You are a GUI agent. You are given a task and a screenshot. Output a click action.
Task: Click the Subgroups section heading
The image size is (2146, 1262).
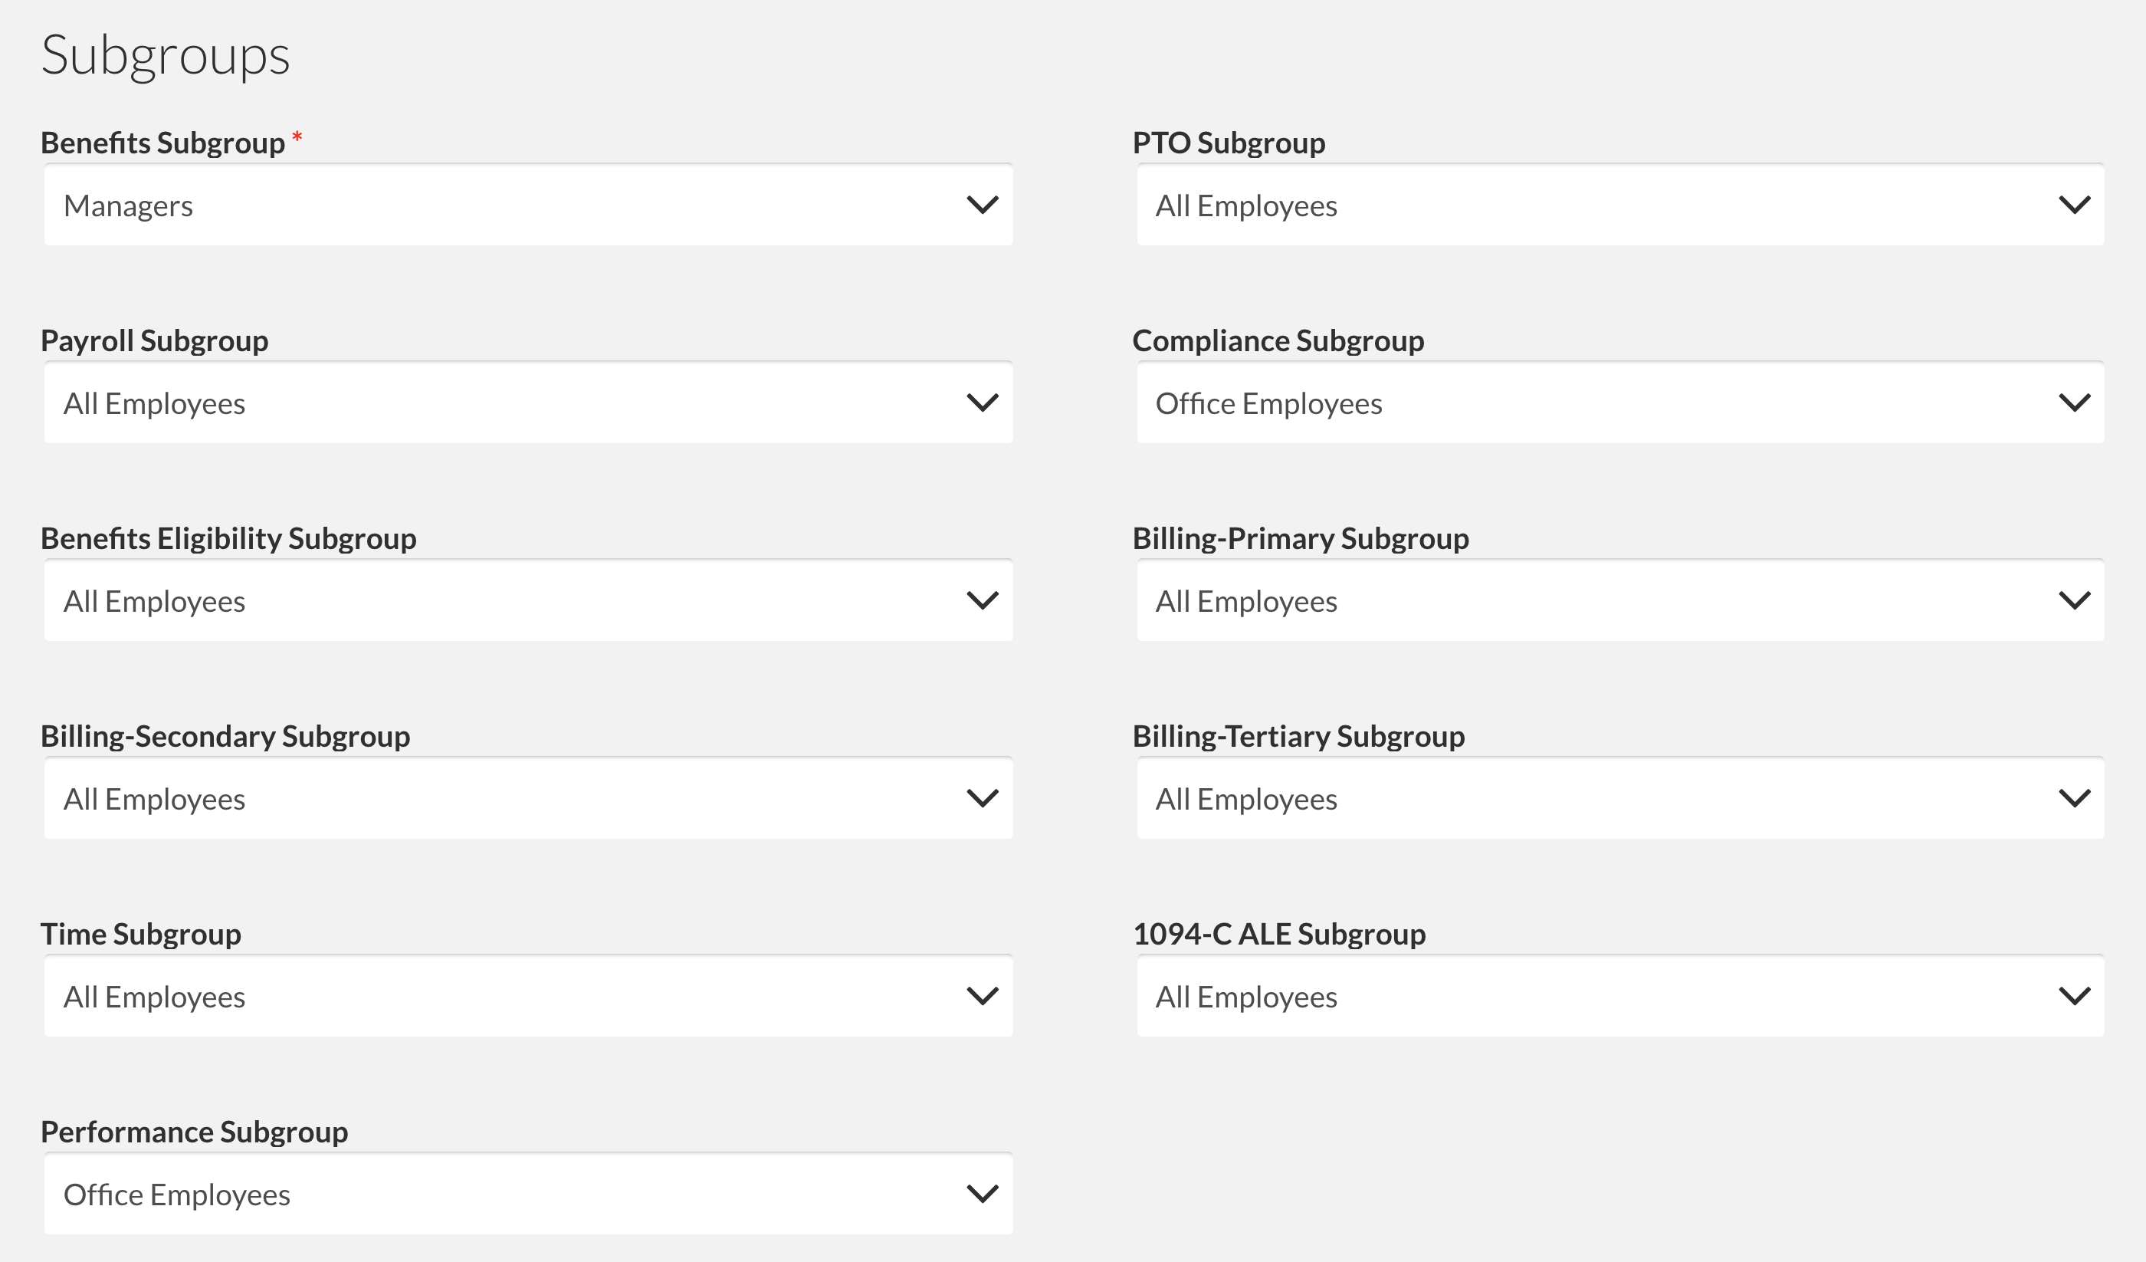click(166, 56)
